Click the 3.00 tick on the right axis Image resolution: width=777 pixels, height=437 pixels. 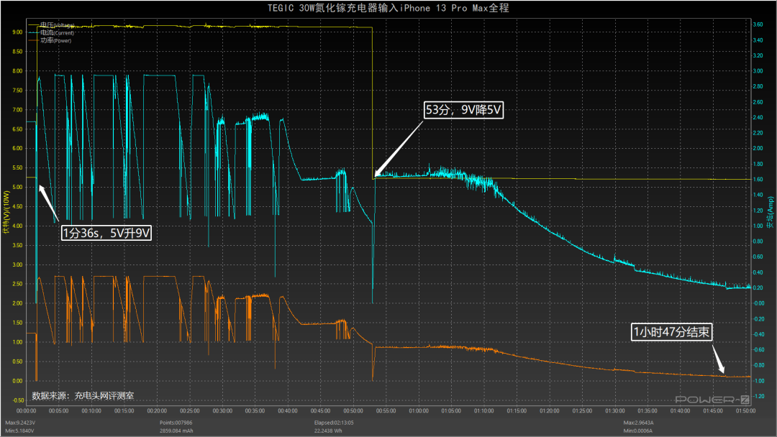(x=758, y=70)
